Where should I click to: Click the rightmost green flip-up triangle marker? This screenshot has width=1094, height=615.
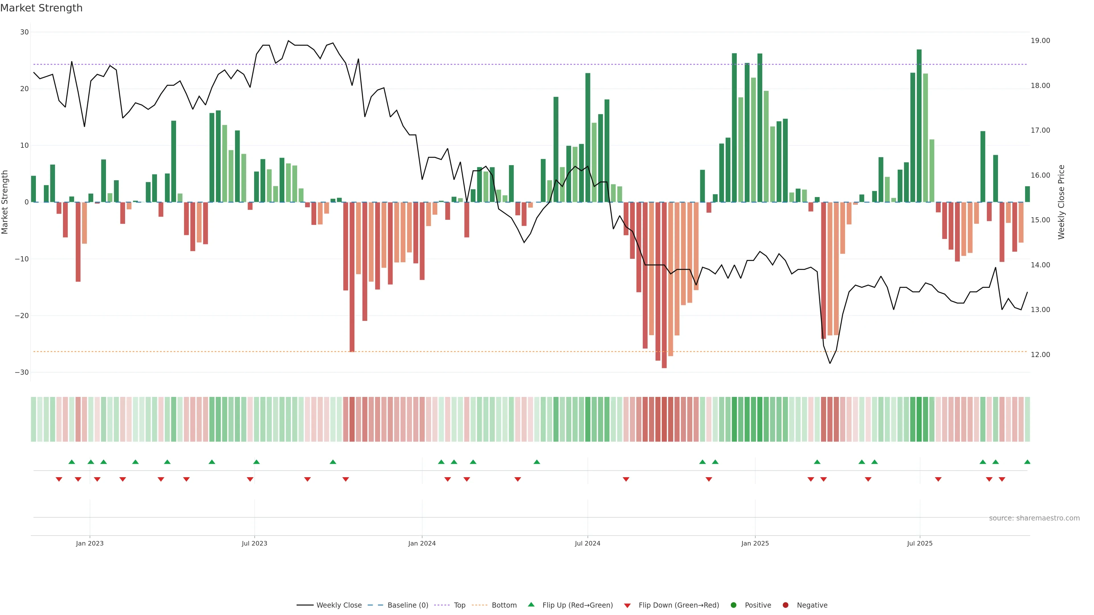point(1027,462)
